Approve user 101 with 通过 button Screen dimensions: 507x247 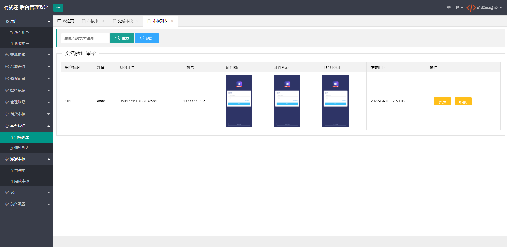[442, 101]
